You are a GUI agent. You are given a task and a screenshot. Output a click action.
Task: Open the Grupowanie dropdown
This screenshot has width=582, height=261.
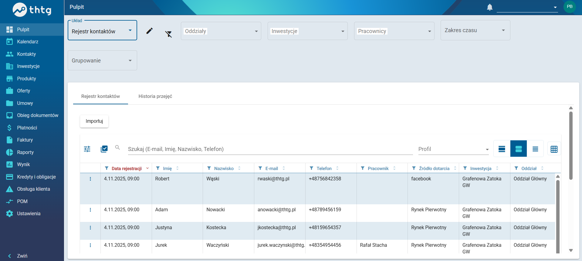point(102,60)
